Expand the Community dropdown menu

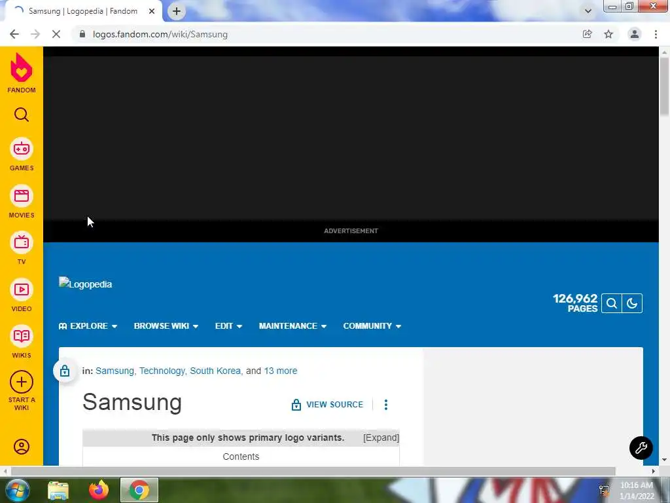(x=372, y=326)
